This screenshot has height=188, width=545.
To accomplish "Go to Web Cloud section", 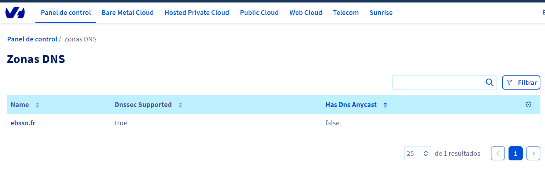I will coord(306,13).
